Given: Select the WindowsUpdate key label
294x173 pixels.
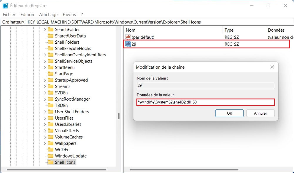Looking at the screenshot, I should [x=71, y=156].
